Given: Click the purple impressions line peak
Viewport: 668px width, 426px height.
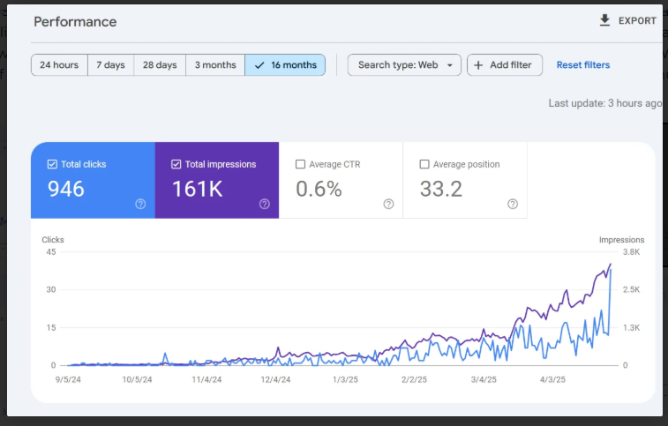Looking at the screenshot, I should 611,265.
